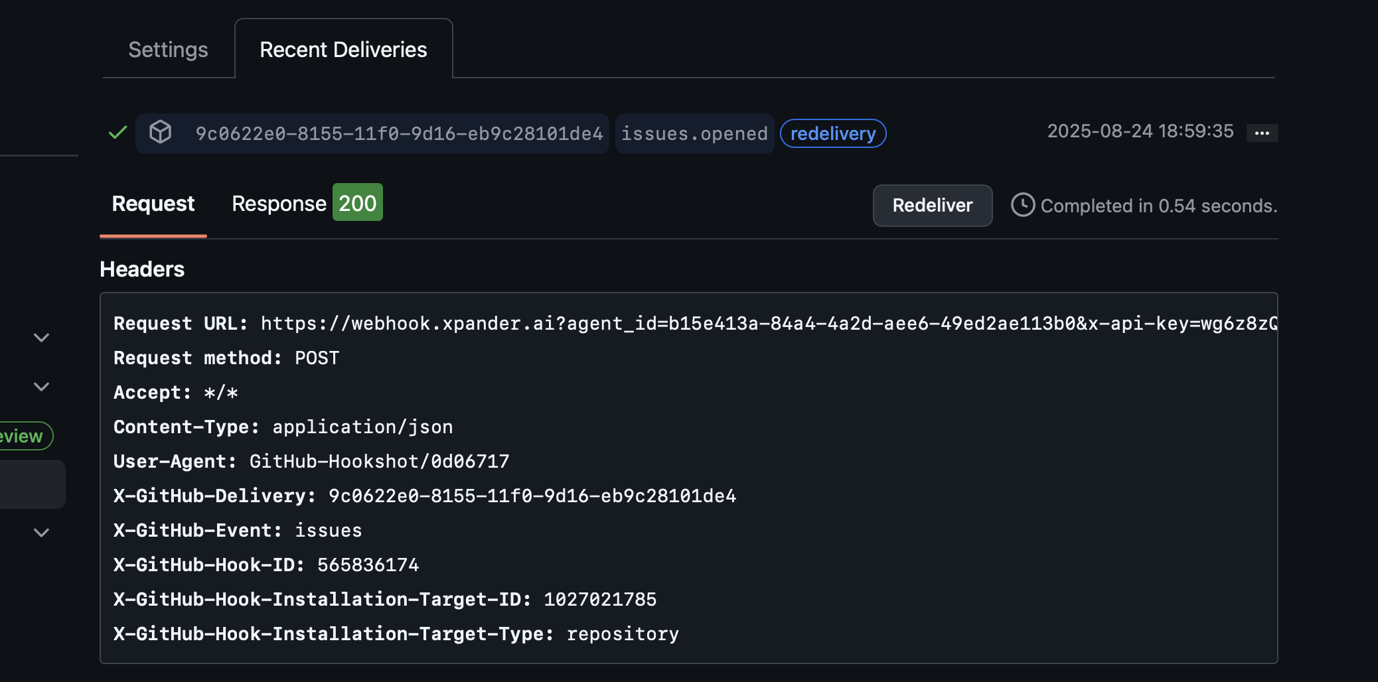Viewport: 1378px width, 682px height.
Task: Click the X-GitHub-Hook-ID header value
Action: coord(367,565)
